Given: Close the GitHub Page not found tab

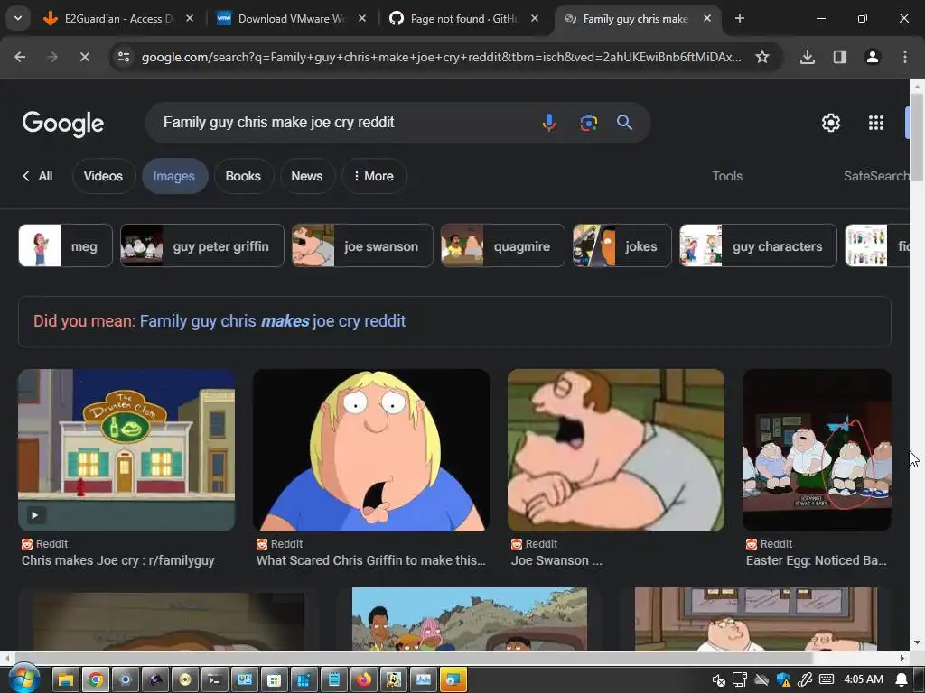Looking at the screenshot, I should click(535, 18).
